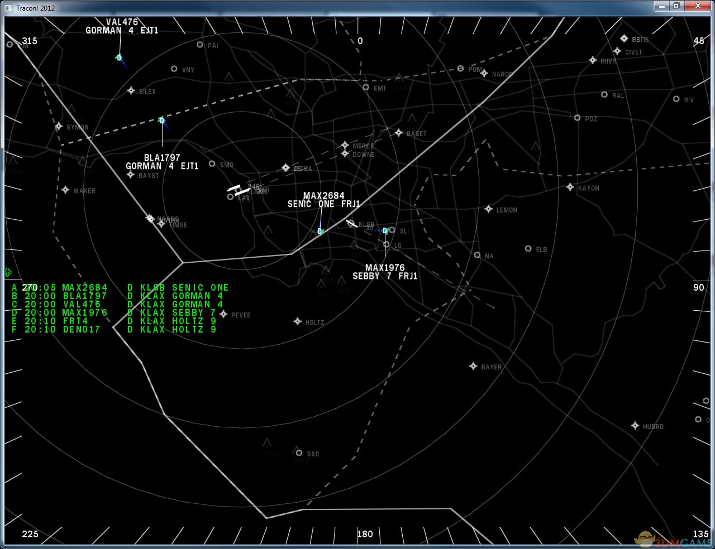715x549 pixels.
Task: Click the LEMON waypoint star icon
Action: coord(488,209)
